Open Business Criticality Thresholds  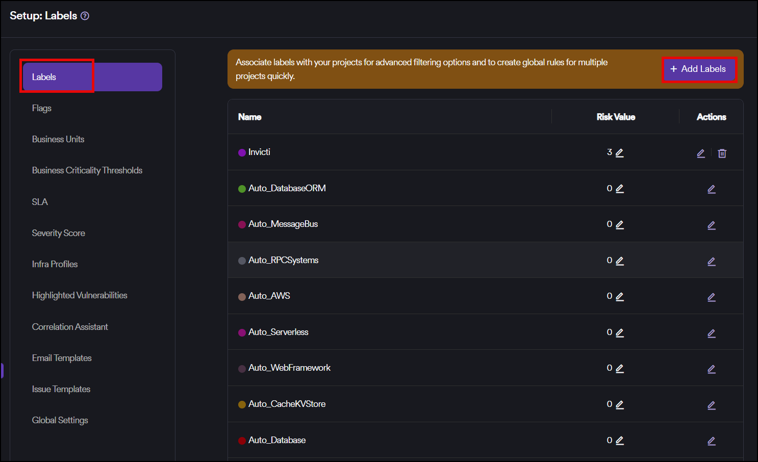[87, 170]
